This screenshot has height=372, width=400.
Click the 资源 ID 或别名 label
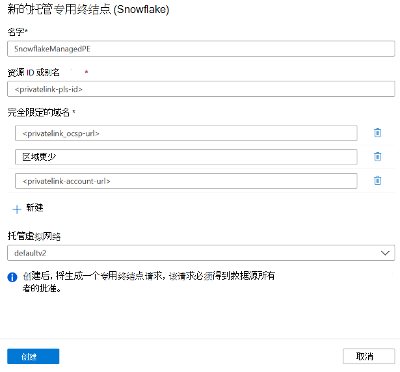(x=33, y=72)
